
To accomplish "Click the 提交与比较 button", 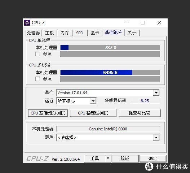I will click(140, 113).
